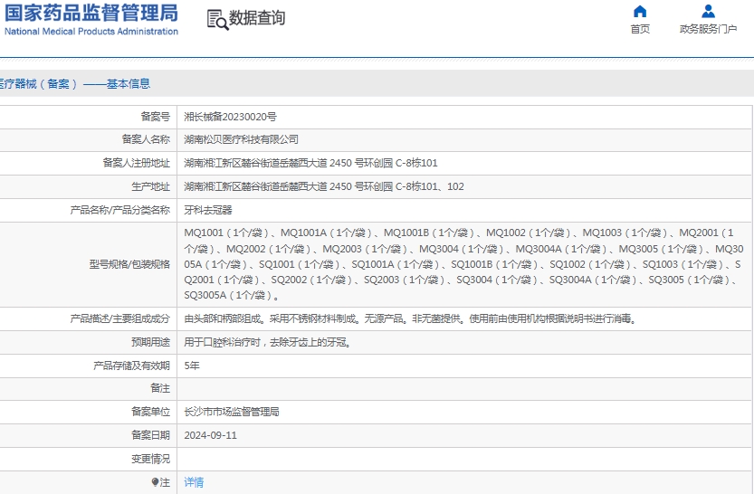754x494 pixels.
Task: Click the 数据查询 magnifier document icon
Action: [x=217, y=20]
